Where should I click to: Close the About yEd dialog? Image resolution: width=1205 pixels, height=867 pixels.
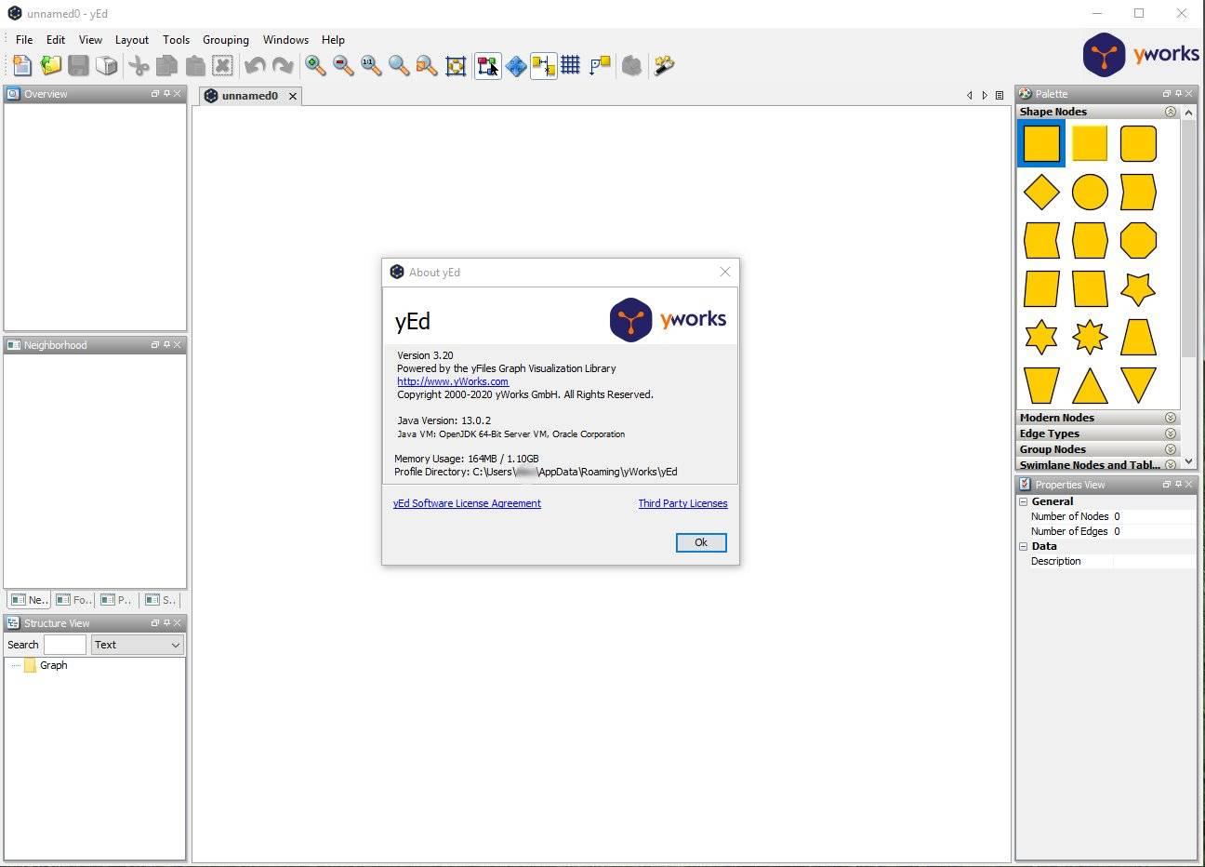tap(725, 272)
